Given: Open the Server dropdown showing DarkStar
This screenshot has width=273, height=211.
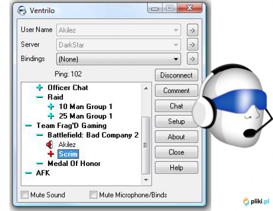Looking at the screenshot, I should point(118,45).
